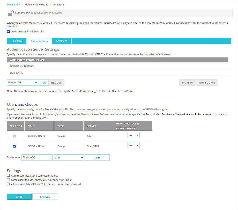This screenshot has height=210, width=238.
Task: Enable Auto reconnect after connection is lost
Action: point(9,176)
